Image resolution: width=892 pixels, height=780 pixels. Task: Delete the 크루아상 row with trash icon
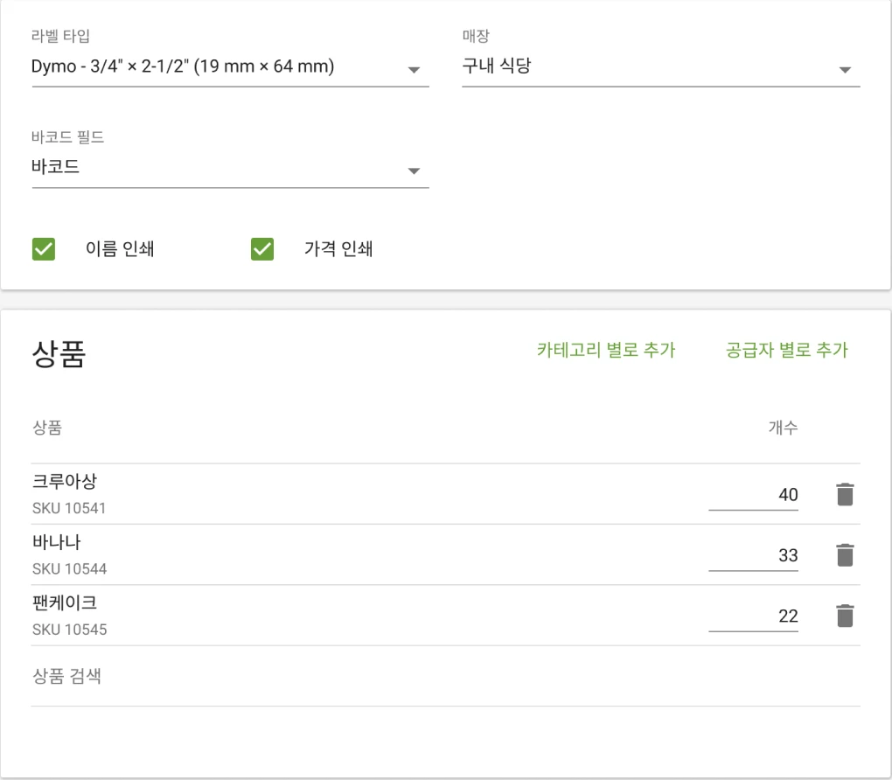pos(844,495)
